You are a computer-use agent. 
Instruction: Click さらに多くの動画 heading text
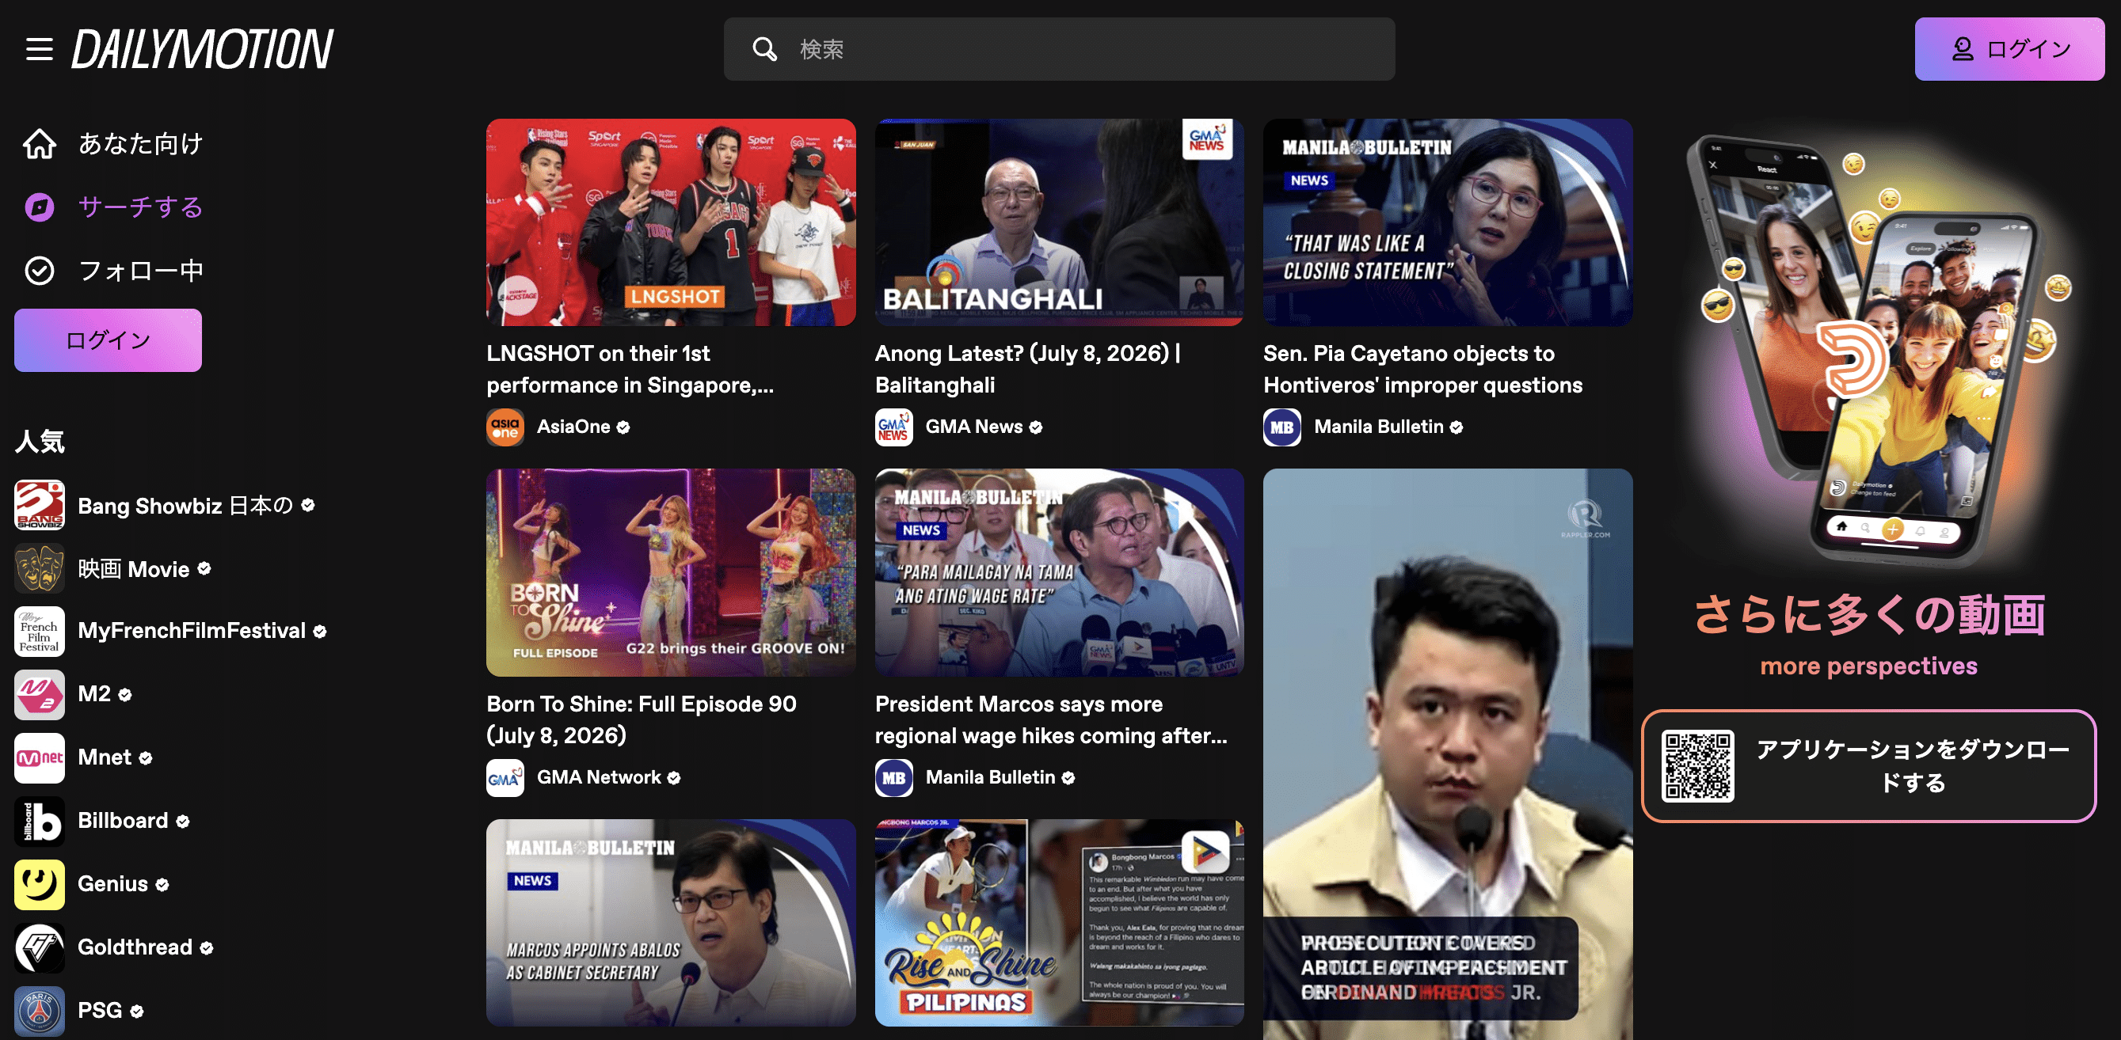pyautogui.click(x=1869, y=615)
